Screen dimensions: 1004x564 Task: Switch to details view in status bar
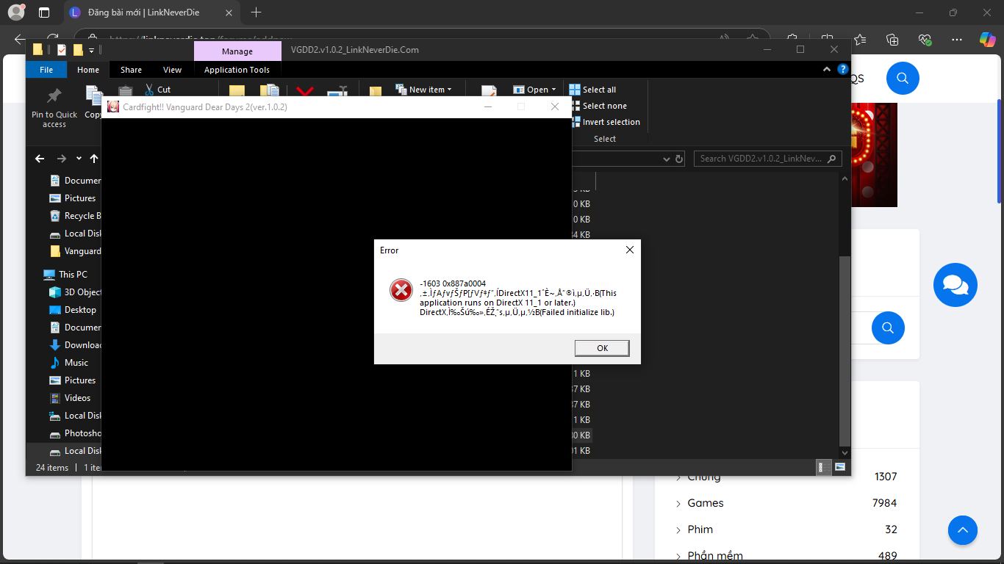pos(825,467)
